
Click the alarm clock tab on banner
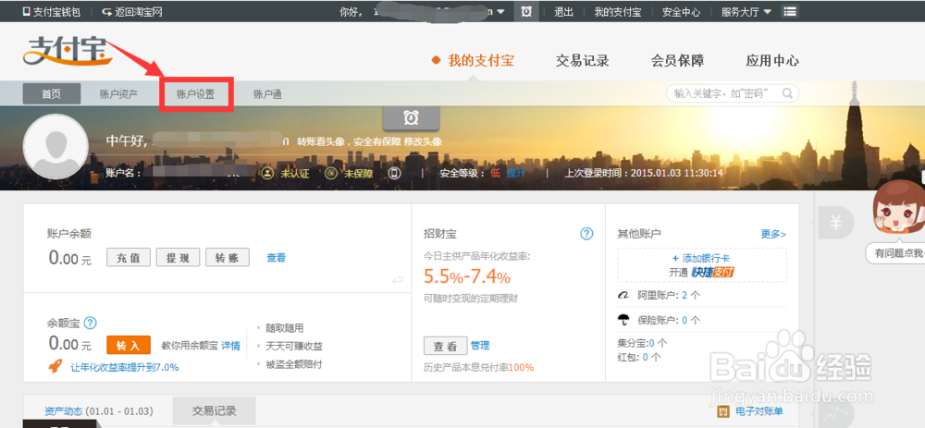click(412, 118)
